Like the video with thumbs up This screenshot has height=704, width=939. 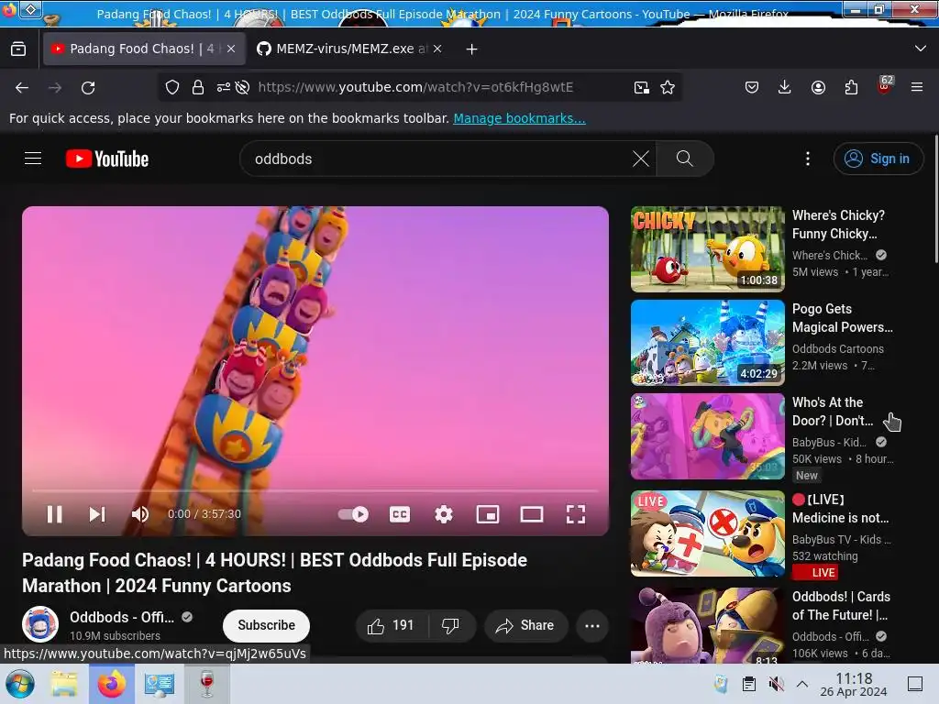392,625
